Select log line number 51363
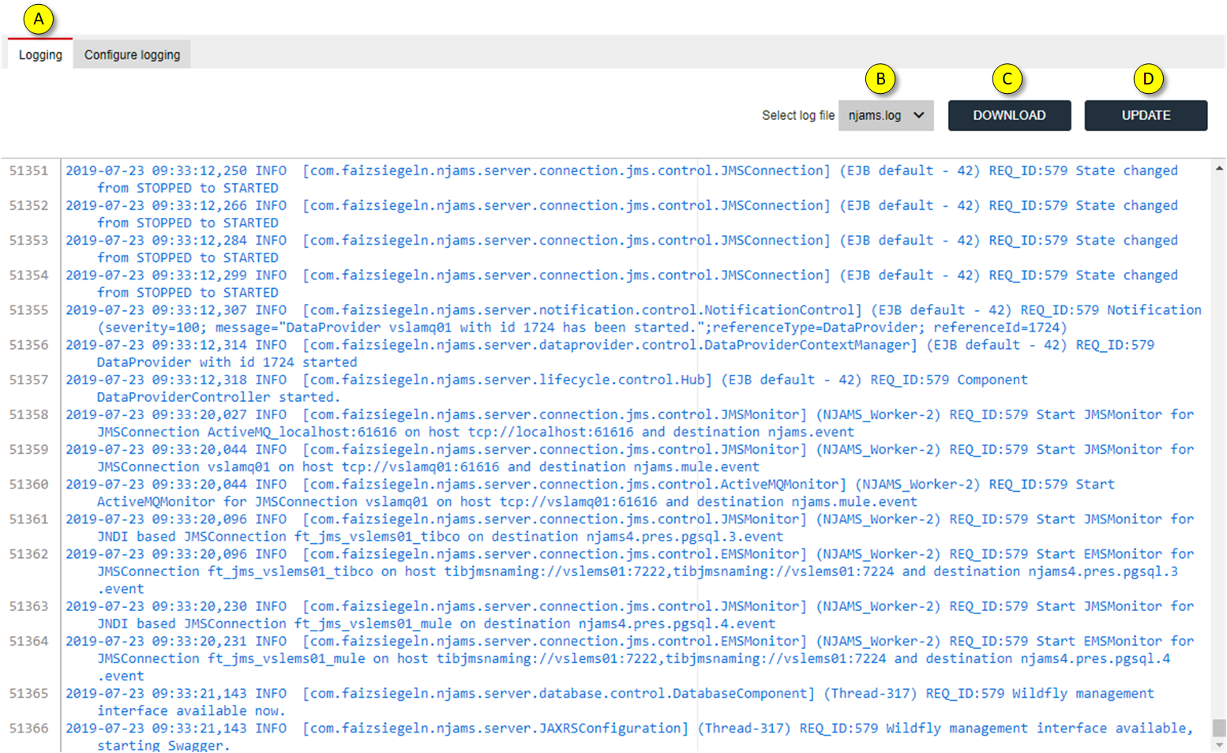Screen dimensions: 1227x753 coord(29,606)
